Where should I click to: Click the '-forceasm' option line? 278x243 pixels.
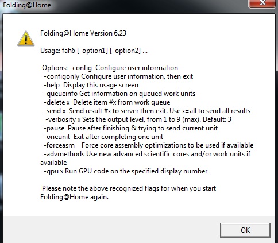[149, 145]
